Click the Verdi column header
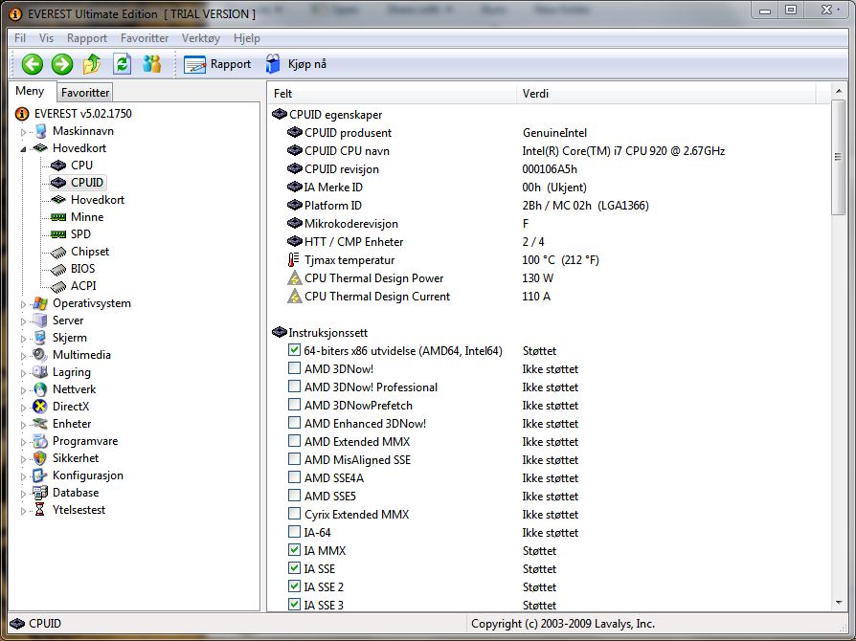The image size is (856, 641). tap(665, 94)
